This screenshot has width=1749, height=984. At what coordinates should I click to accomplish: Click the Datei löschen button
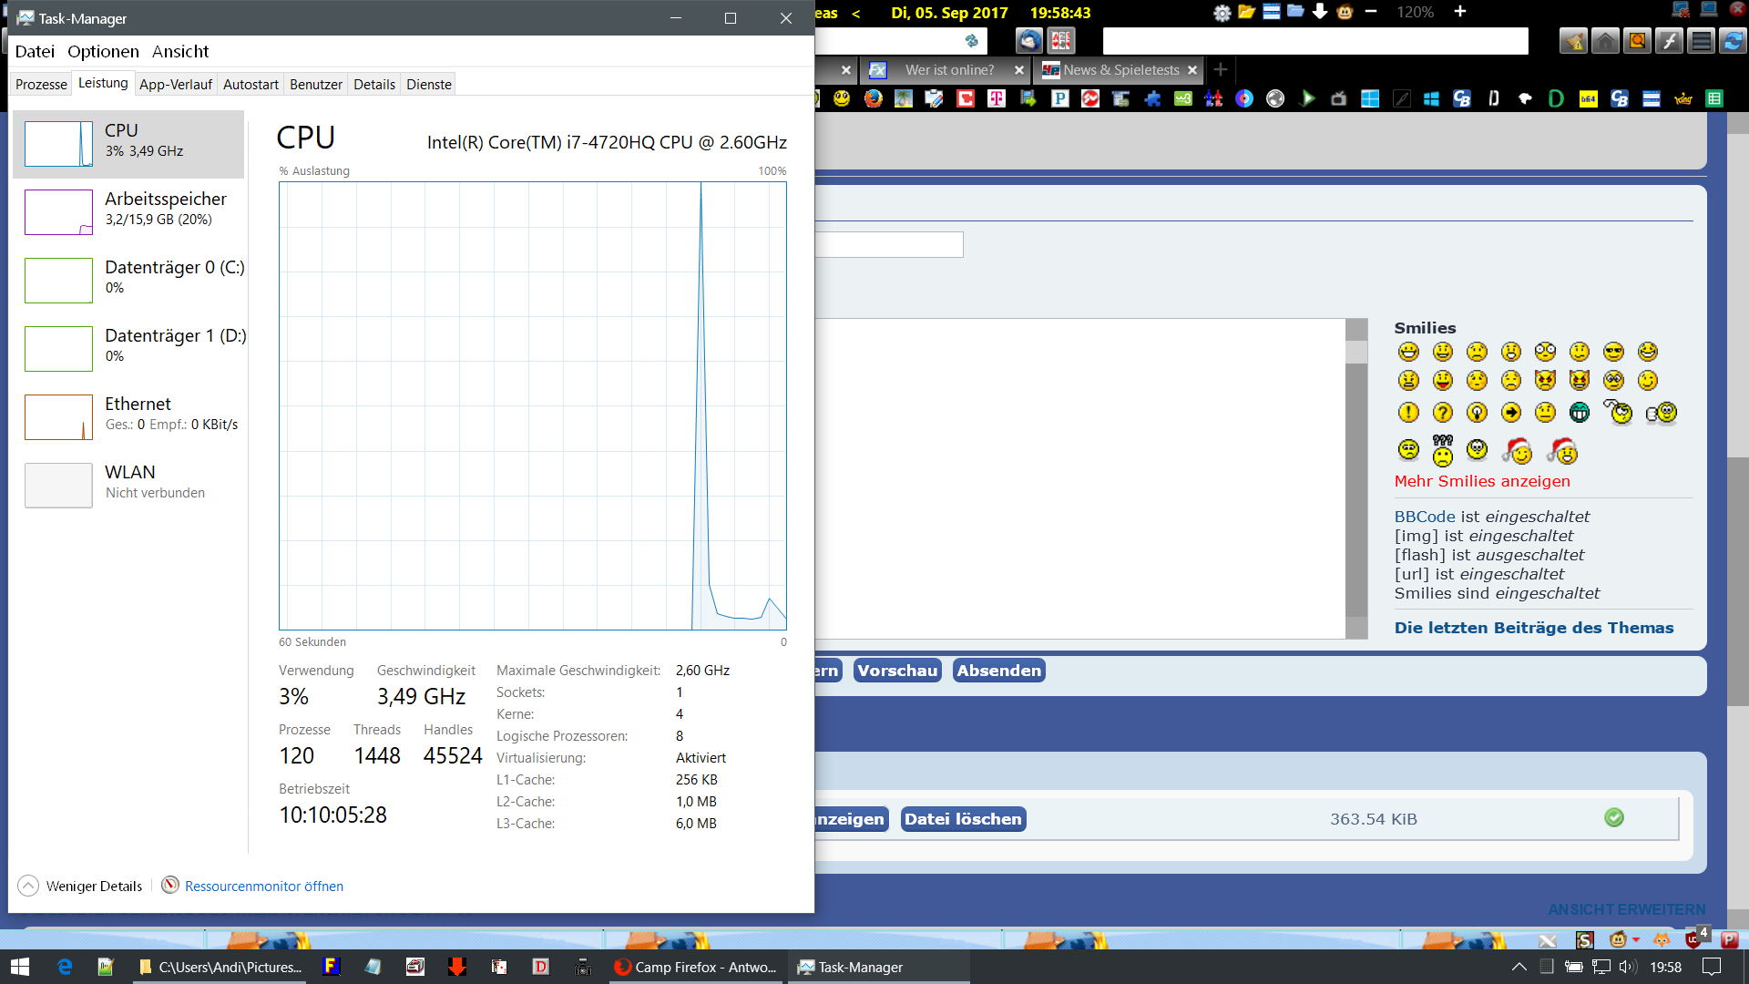[963, 819]
